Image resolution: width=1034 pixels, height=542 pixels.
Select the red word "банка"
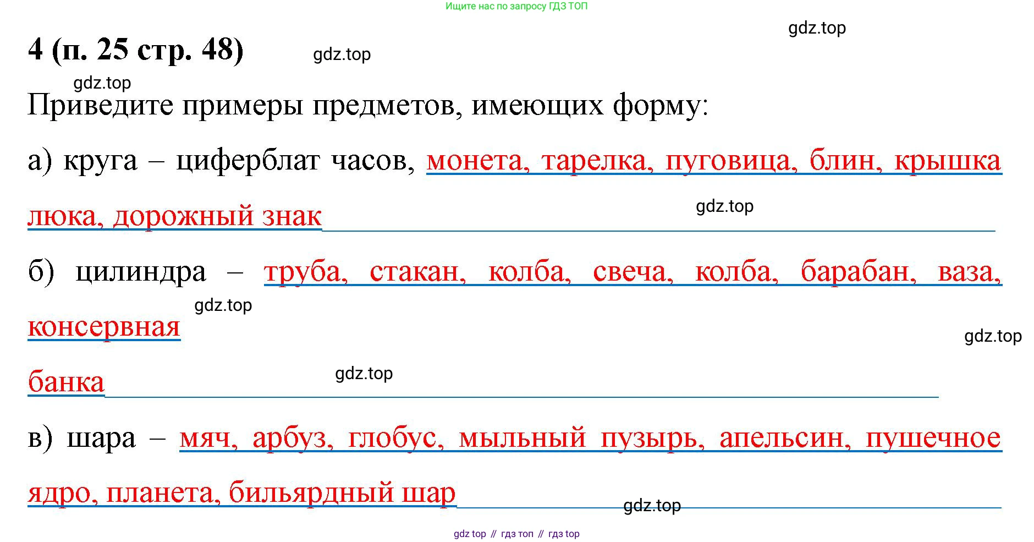tap(66, 382)
